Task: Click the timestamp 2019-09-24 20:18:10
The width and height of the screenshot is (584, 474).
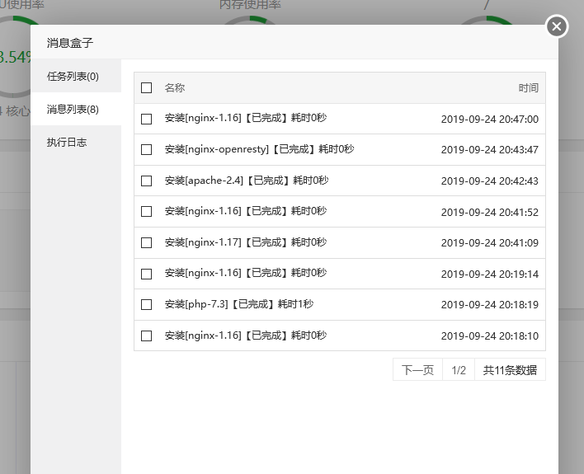Action: 490,336
